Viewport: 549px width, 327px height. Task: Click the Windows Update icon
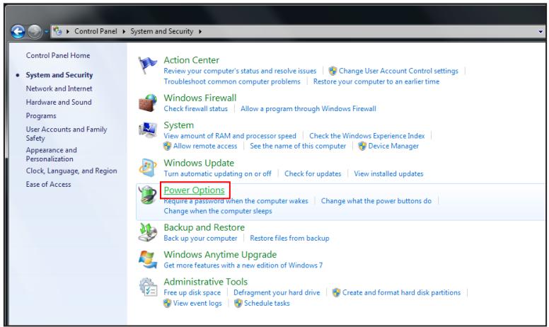(x=147, y=167)
